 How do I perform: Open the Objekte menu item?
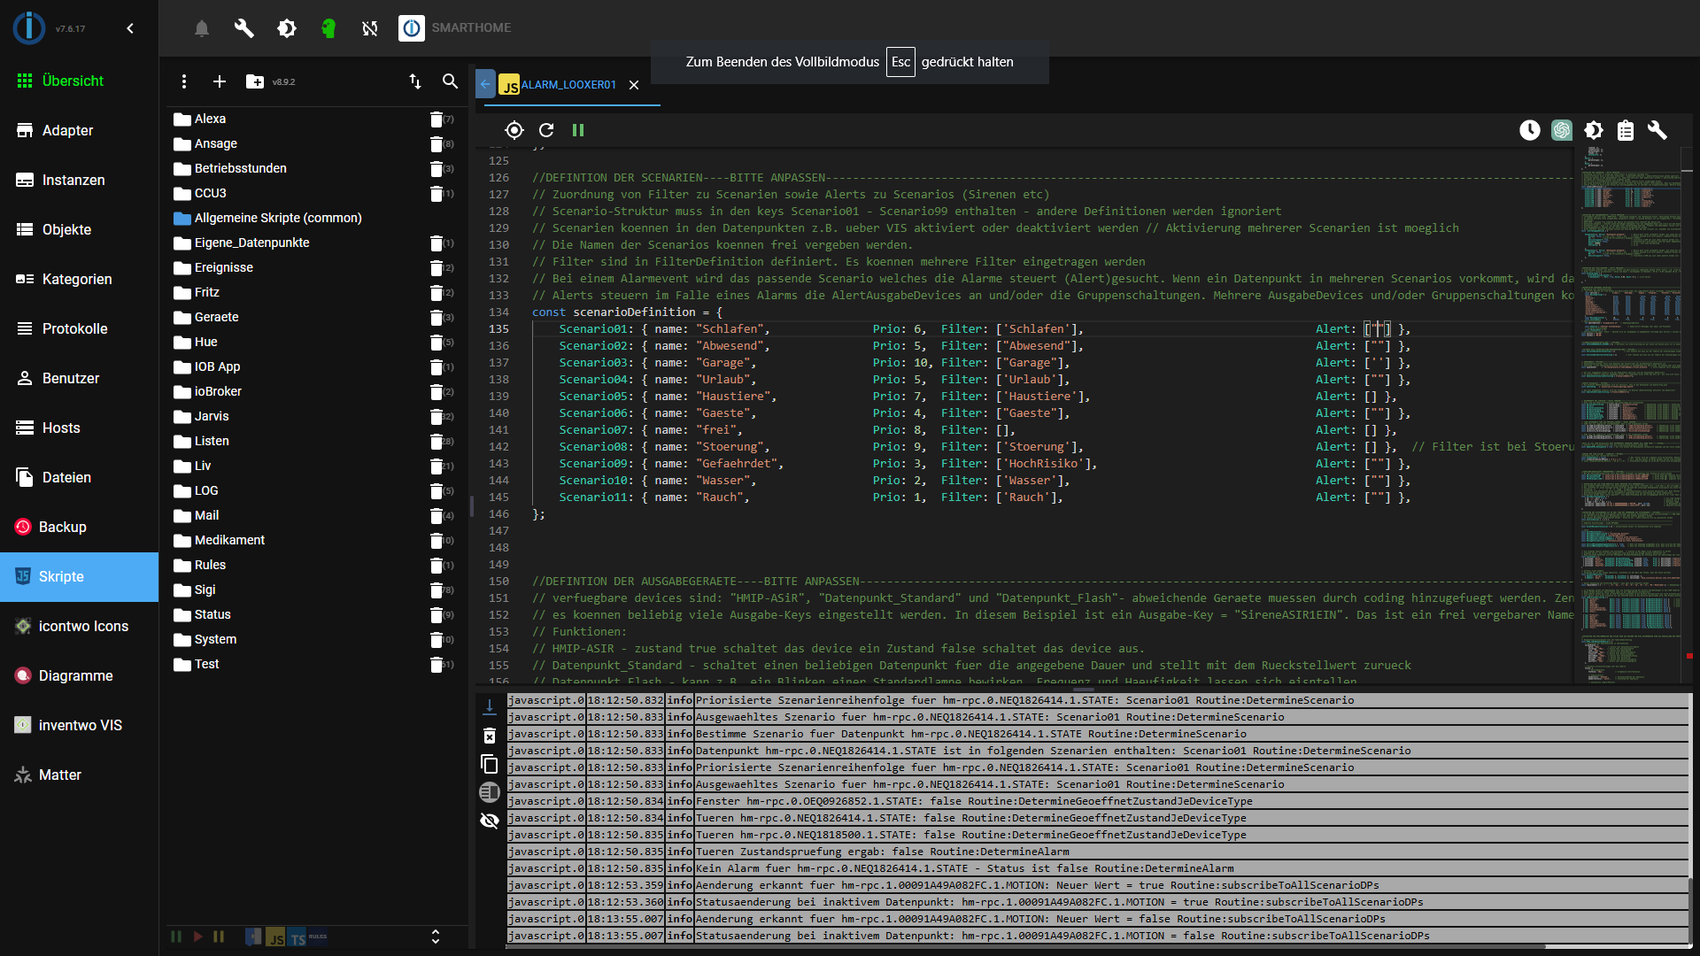click(x=66, y=229)
